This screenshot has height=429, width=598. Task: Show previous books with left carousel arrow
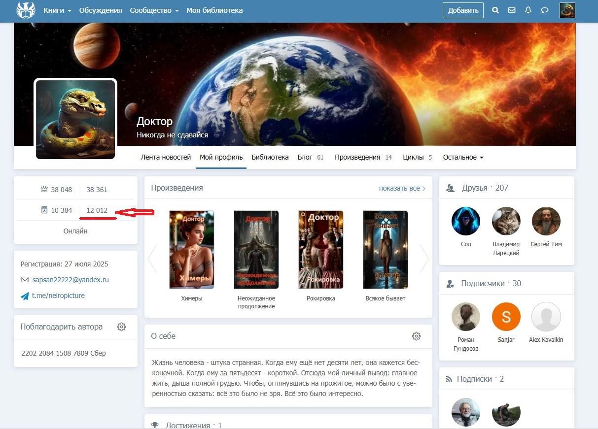coord(152,259)
